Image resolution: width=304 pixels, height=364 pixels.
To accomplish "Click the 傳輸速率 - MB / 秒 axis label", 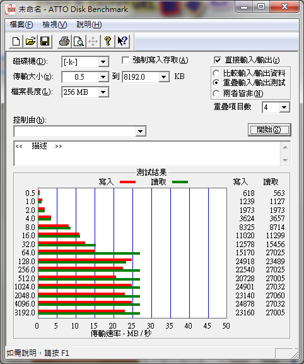I will pyautogui.click(x=121, y=334).
